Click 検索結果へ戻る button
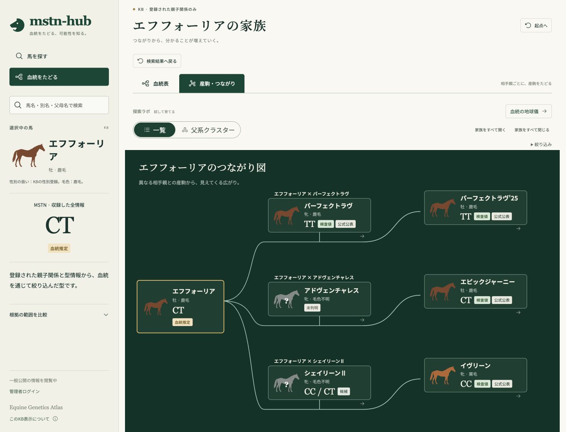566x432 pixels. (x=157, y=61)
